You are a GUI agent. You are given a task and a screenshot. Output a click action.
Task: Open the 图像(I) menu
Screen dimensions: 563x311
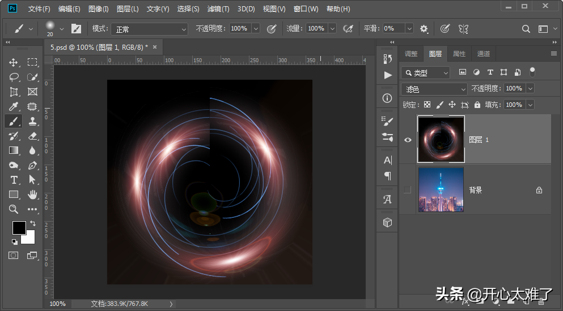tap(99, 9)
